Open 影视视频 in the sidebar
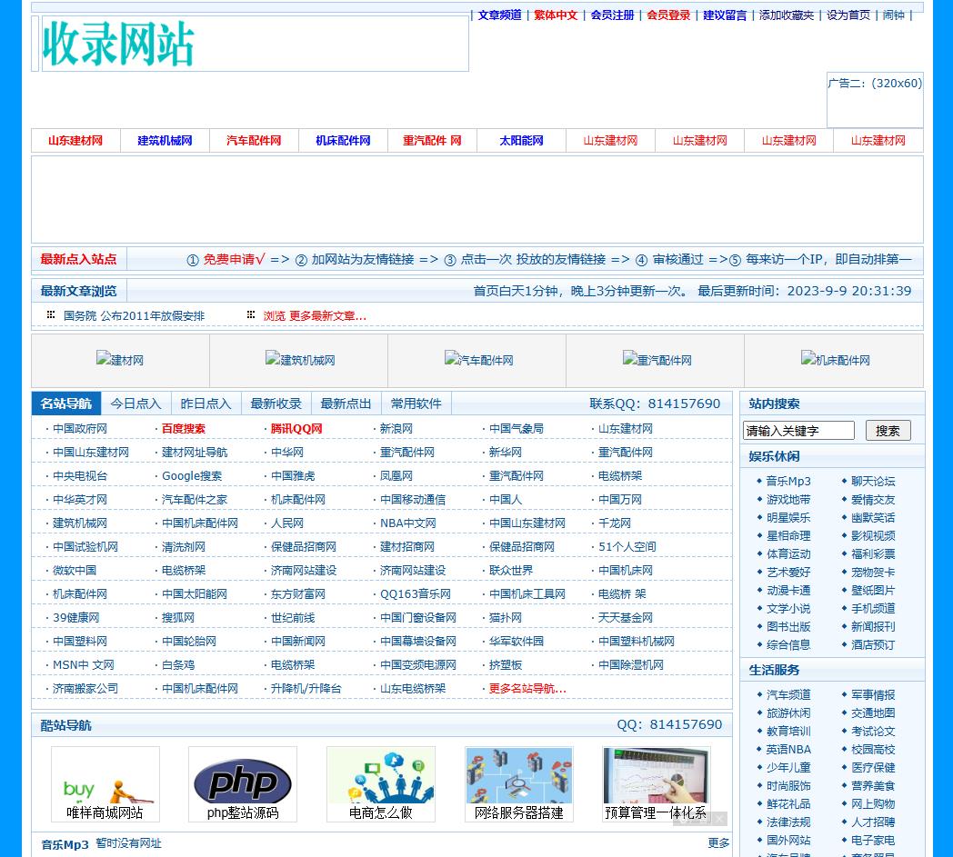This screenshot has height=857, width=953. (873, 536)
